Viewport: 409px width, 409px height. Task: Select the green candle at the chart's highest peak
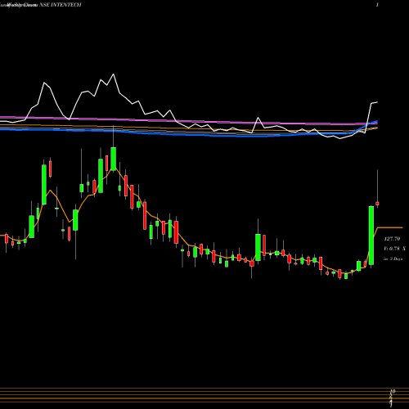click(x=113, y=159)
